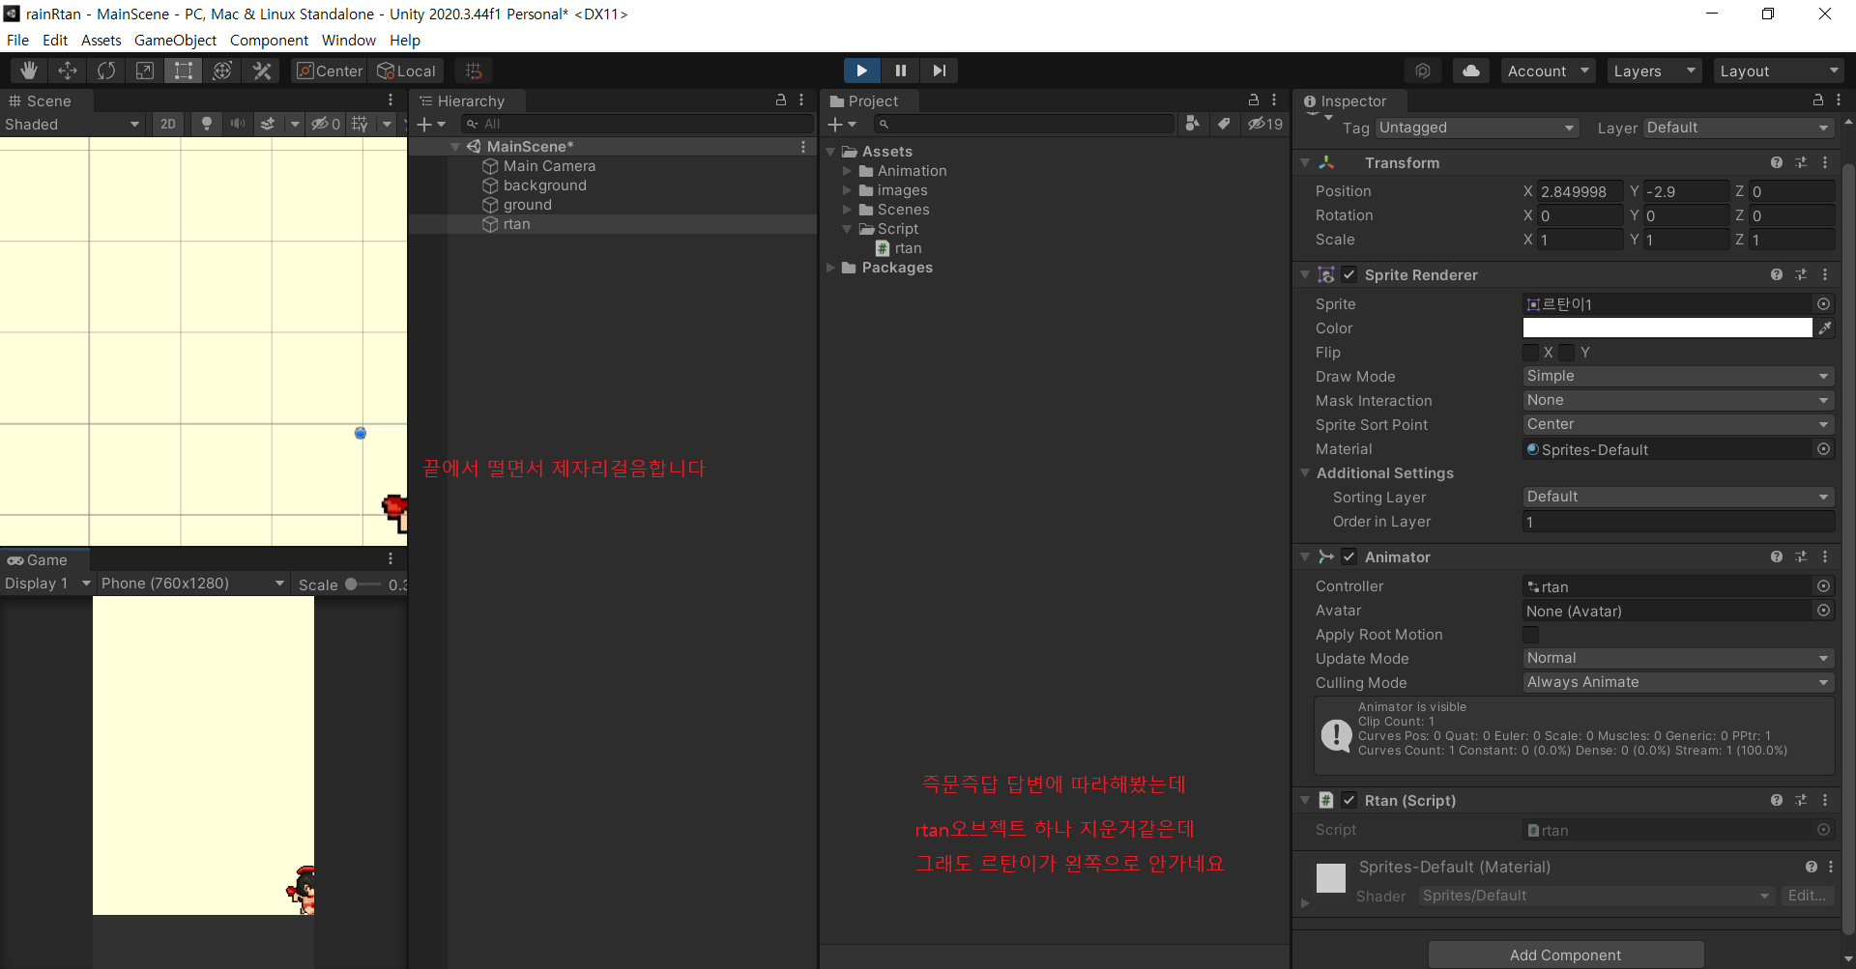
Task: Search by label in Project panel
Action: (1224, 124)
